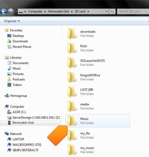The image size is (149, 157).
Task: Open Videos library
Action: 17,85
